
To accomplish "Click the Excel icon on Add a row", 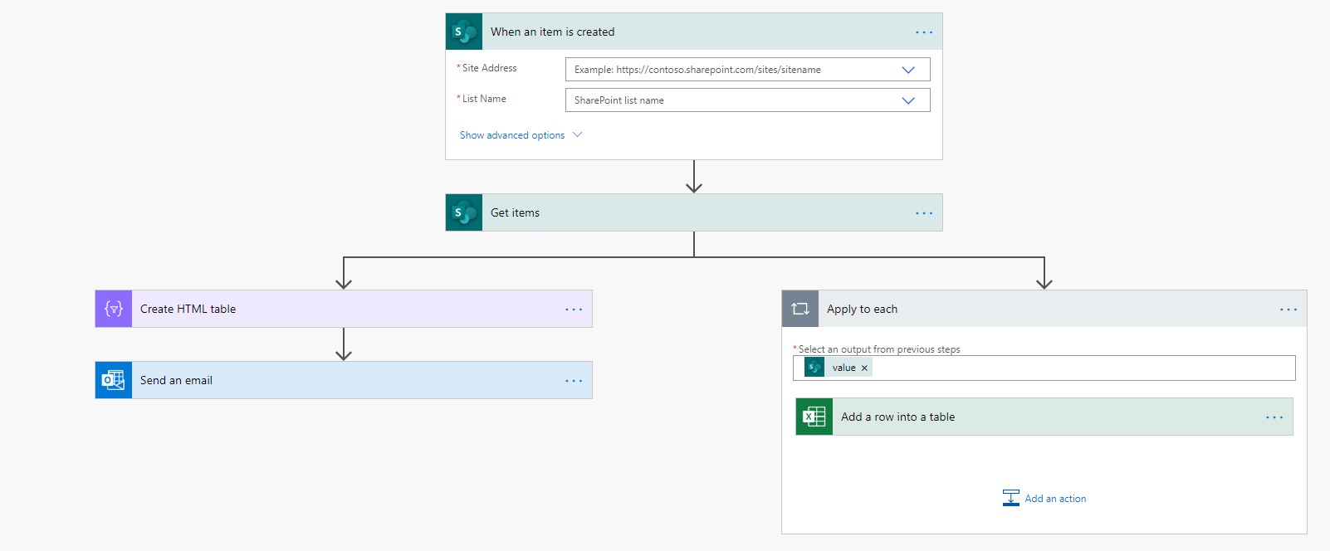I will 814,417.
